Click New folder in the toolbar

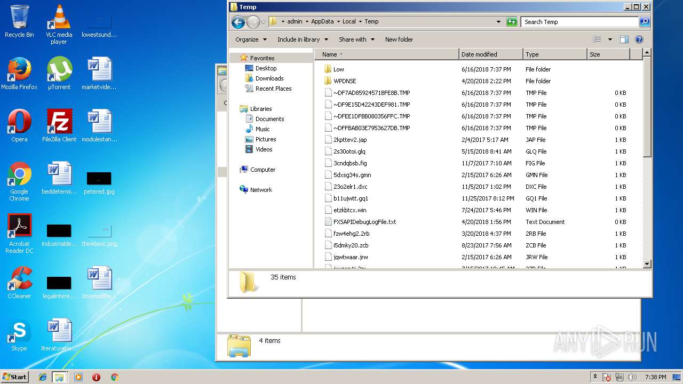pyautogui.click(x=399, y=39)
